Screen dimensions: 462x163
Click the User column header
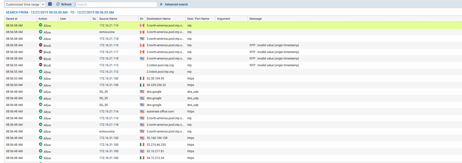point(75,19)
